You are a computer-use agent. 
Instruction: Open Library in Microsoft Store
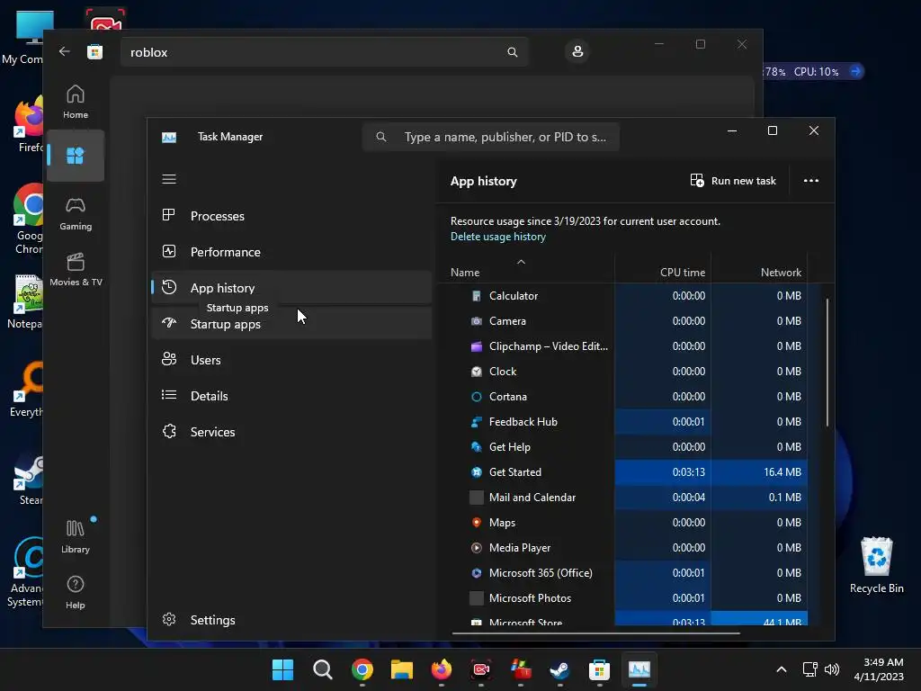point(76,537)
